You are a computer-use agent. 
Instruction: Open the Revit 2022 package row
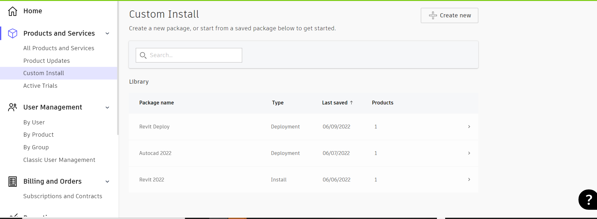click(152, 180)
